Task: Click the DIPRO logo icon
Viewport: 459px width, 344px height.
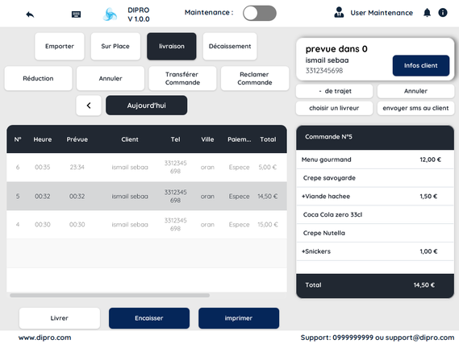Action: [110, 14]
